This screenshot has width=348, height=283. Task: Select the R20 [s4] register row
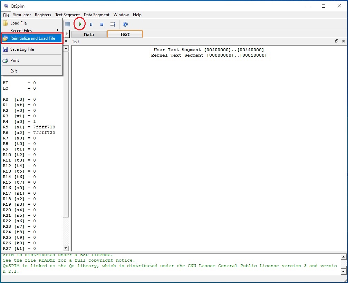click(19, 210)
